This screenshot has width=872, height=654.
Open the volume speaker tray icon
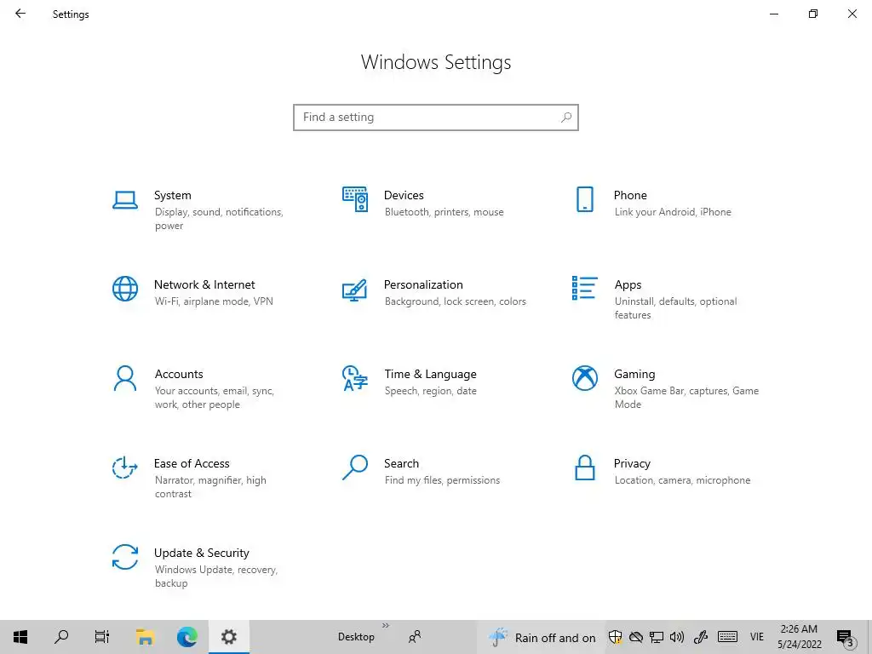point(677,637)
